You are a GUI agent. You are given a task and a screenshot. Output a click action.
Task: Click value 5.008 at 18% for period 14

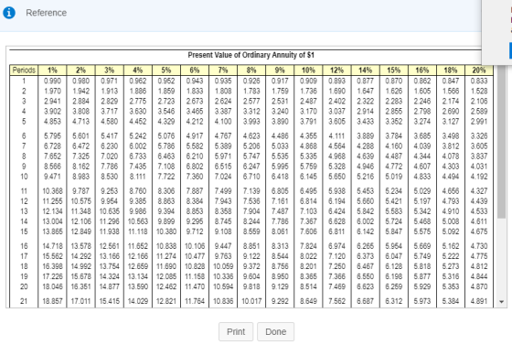pyautogui.click(x=450, y=221)
